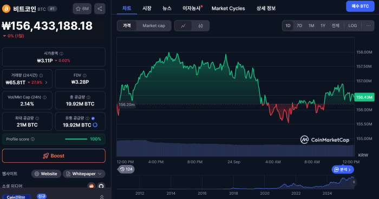Click the 124 history events badge
Viewport: 379px width, 199px height.
click(126, 169)
